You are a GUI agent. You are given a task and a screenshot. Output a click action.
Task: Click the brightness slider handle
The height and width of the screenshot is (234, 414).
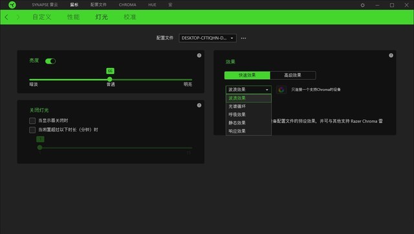coord(110,79)
